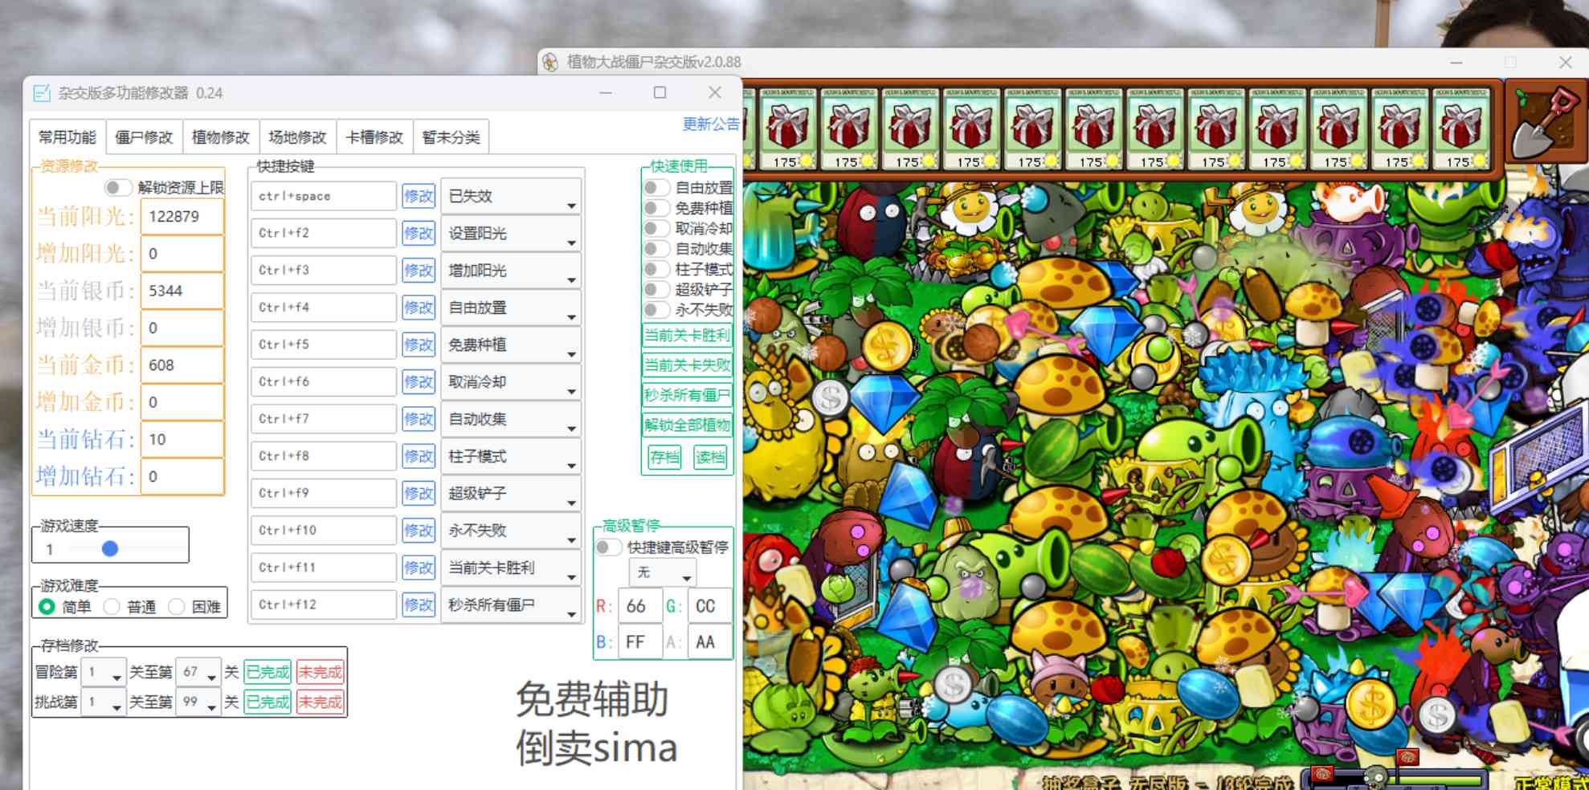Click the 当前钻石 value field
This screenshot has height=790, width=1589.
(x=182, y=439)
